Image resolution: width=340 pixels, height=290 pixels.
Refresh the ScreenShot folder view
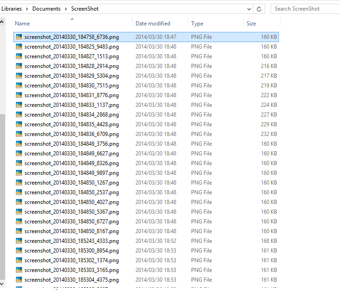[x=259, y=9]
